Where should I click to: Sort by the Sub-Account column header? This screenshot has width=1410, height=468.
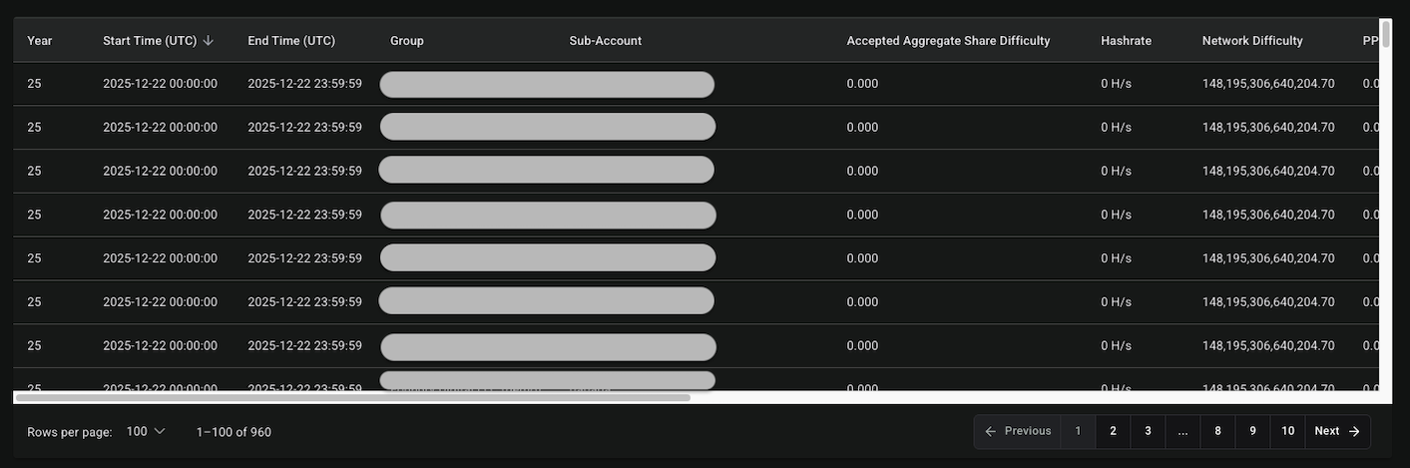(x=605, y=41)
